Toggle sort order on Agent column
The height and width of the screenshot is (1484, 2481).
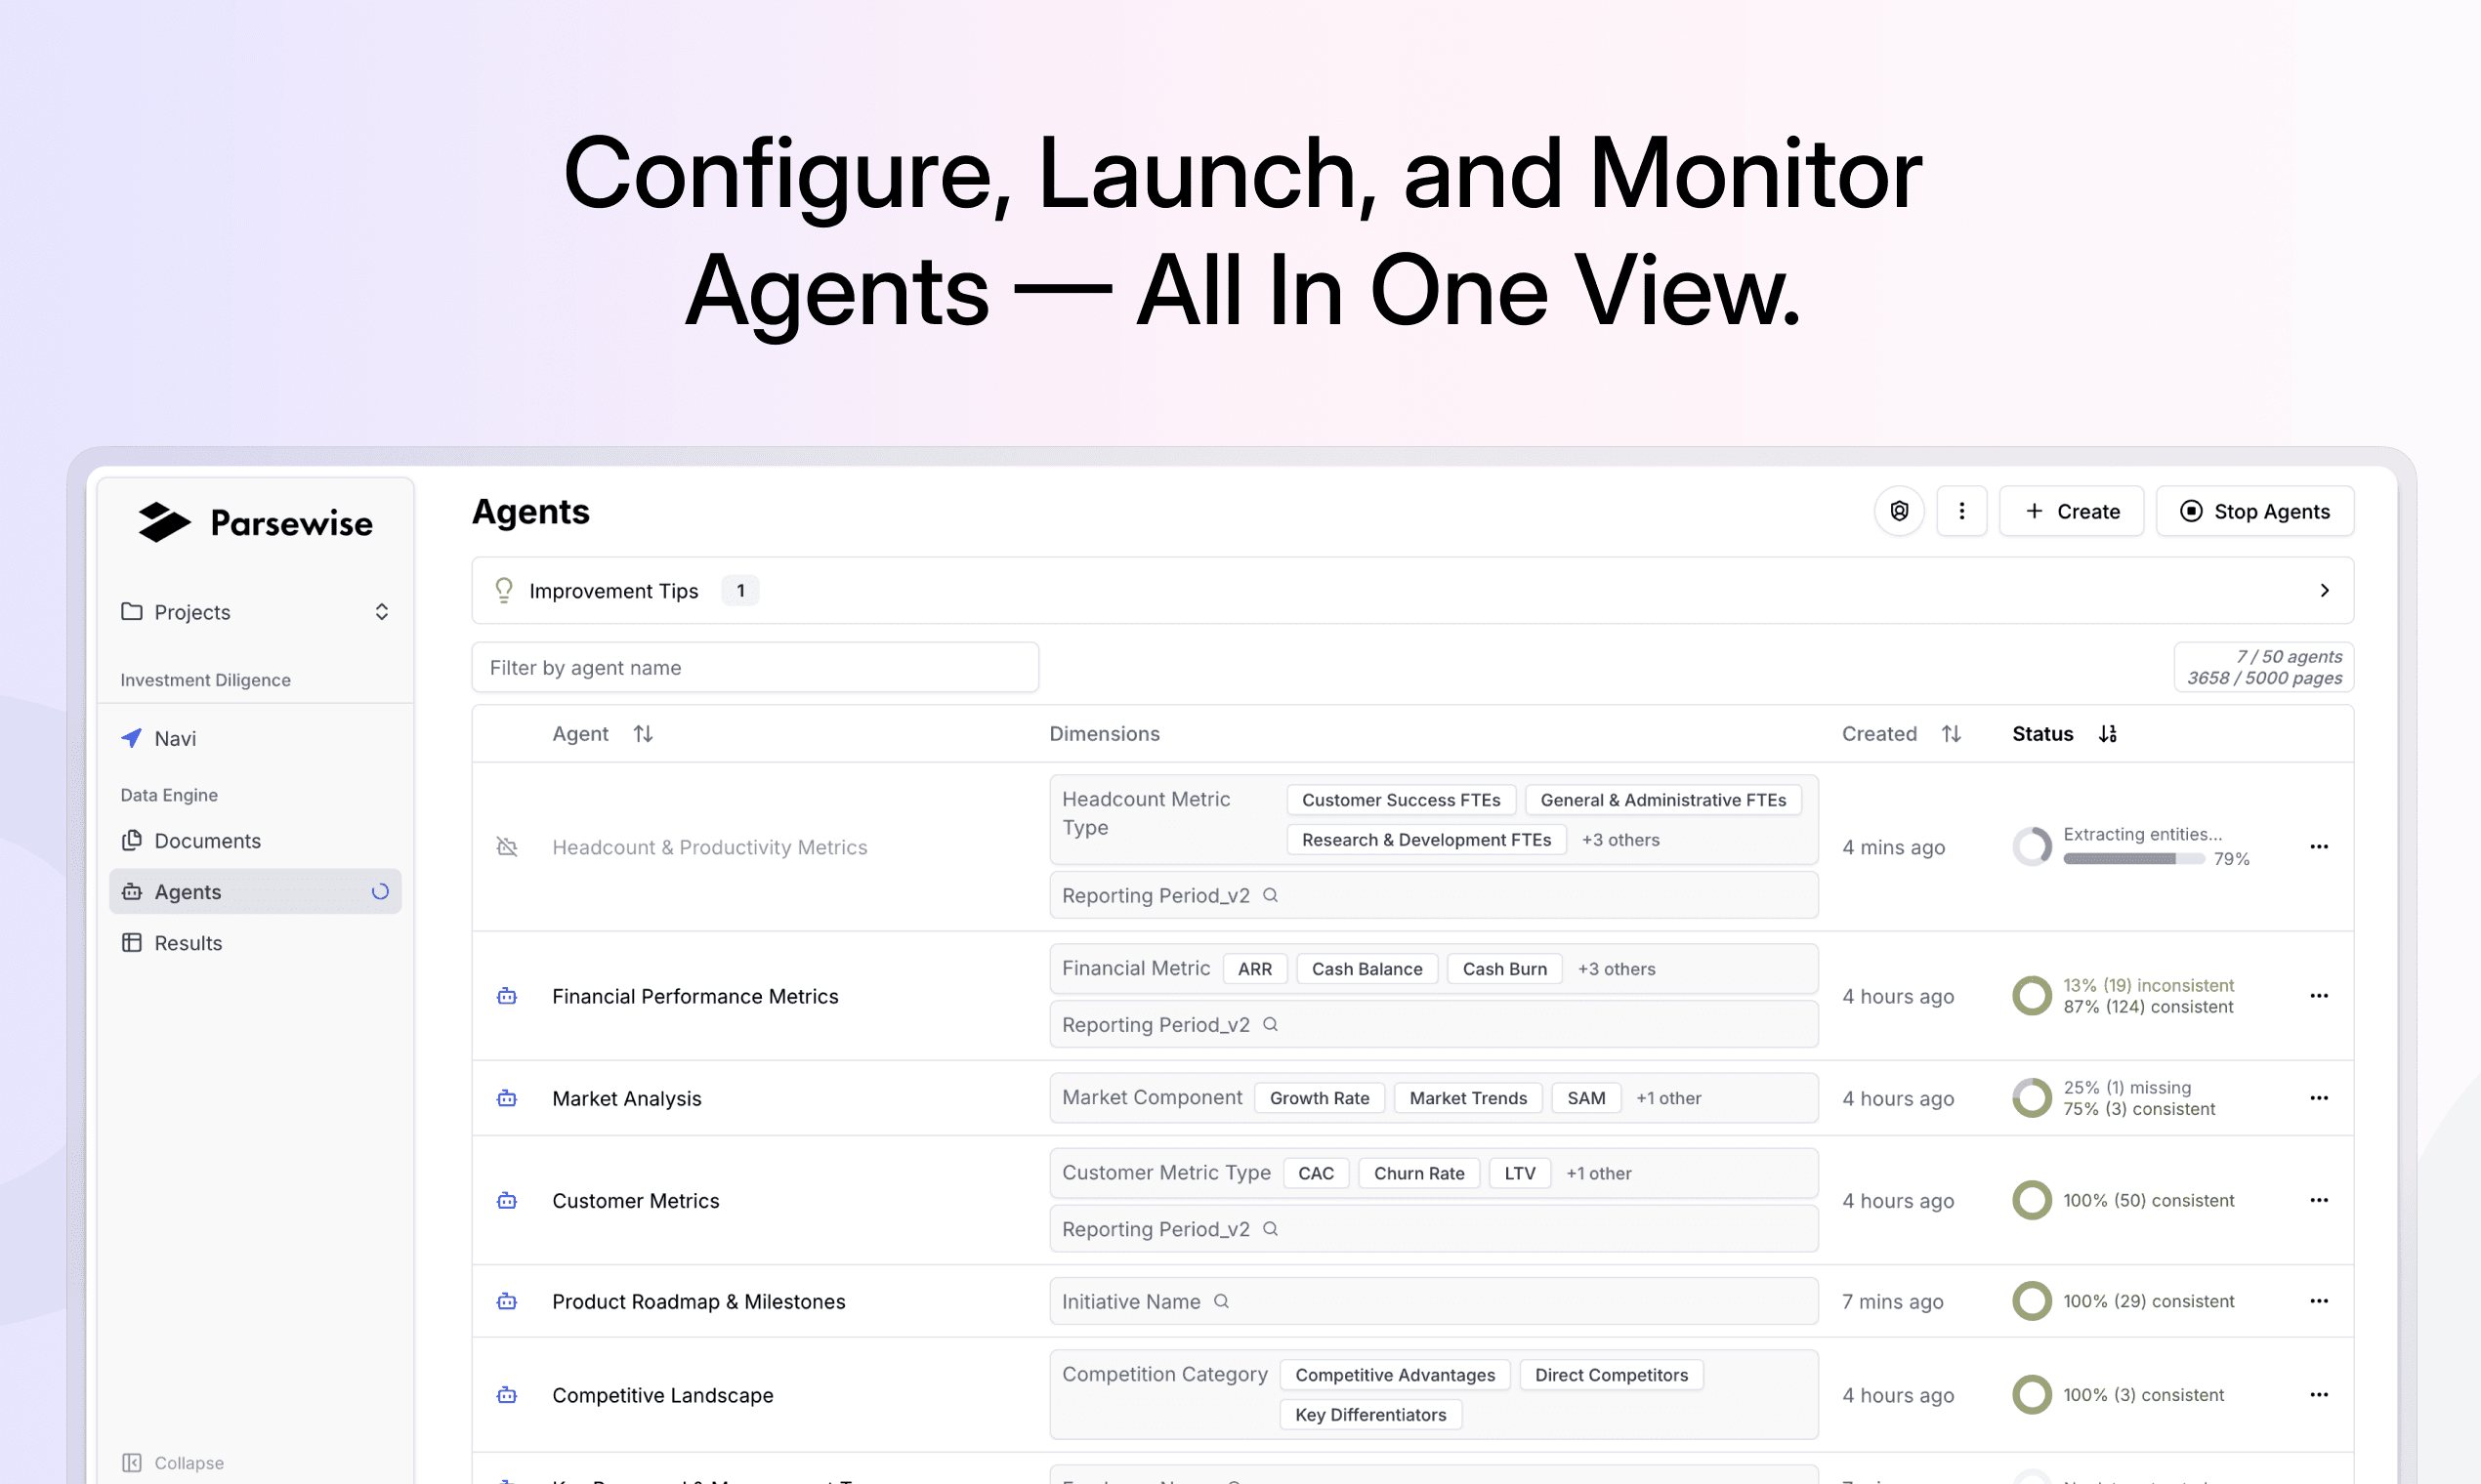coord(644,734)
